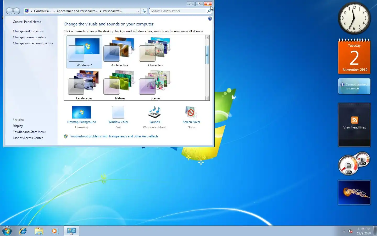This screenshot has height=236, width=377.
Task: Click the RSS feed orange icon
Action: click(x=354, y=120)
